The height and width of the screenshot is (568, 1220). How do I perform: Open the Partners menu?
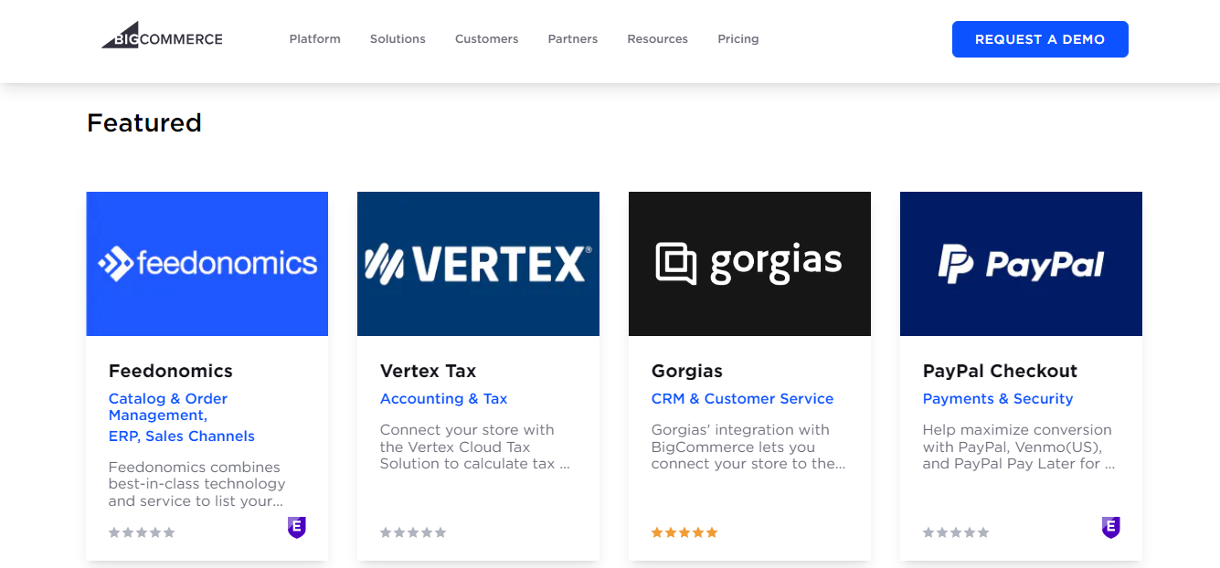(573, 38)
